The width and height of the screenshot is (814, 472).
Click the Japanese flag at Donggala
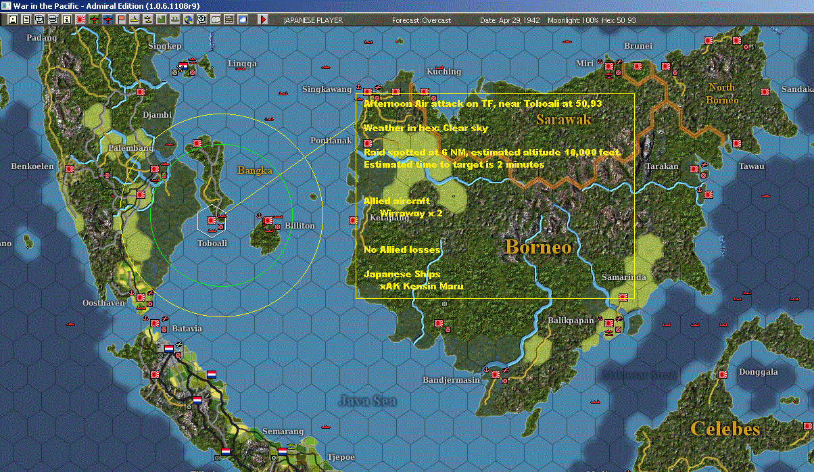[x=722, y=373]
